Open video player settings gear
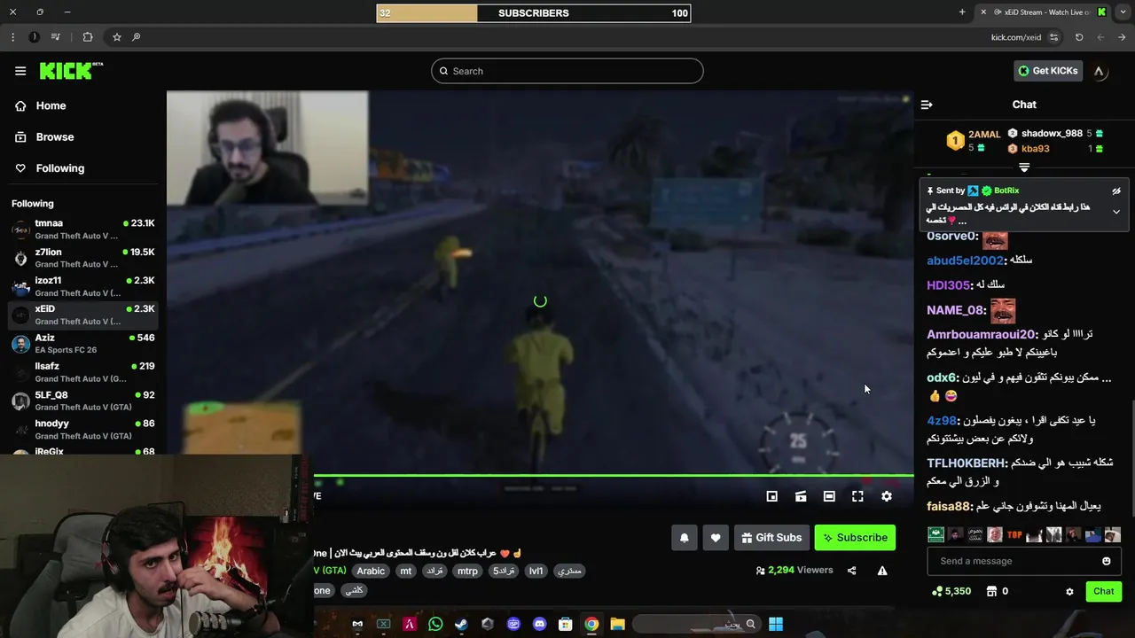This screenshot has width=1135, height=638. point(887,496)
